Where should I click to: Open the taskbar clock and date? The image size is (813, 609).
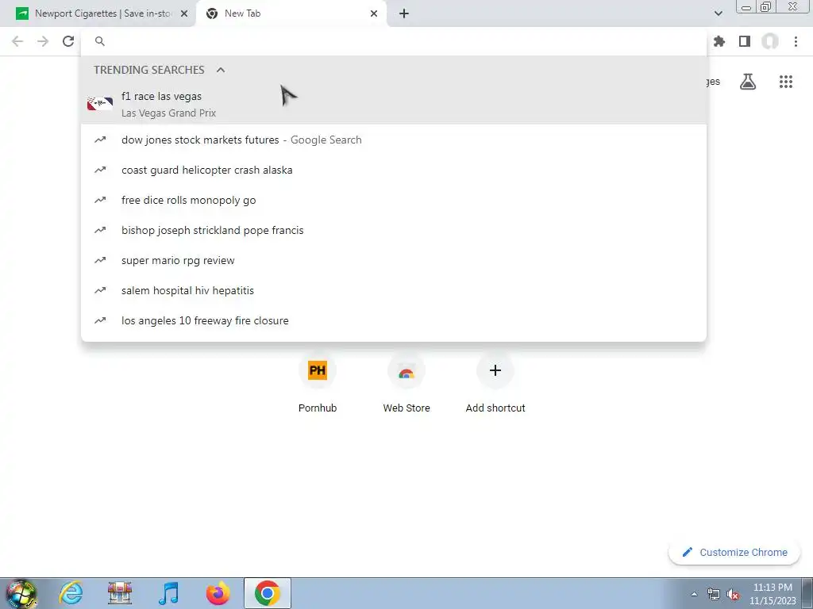click(773, 594)
